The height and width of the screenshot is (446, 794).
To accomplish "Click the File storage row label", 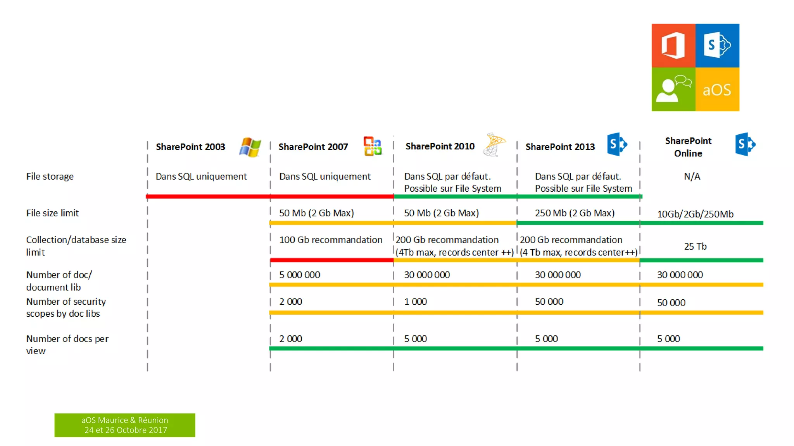I will click(x=50, y=177).
